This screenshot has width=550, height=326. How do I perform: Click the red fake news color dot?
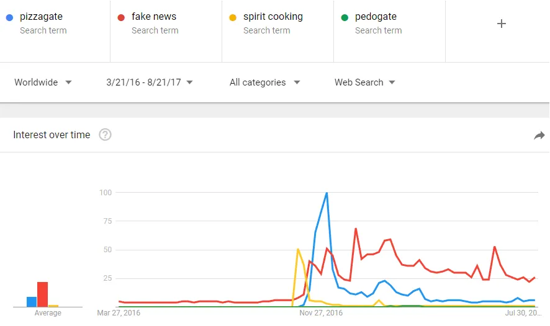[x=121, y=17]
